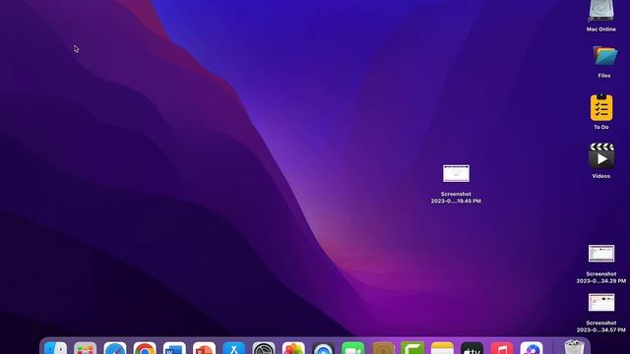
Task: Launch Apple TV from the Dock
Action: click(472, 348)
